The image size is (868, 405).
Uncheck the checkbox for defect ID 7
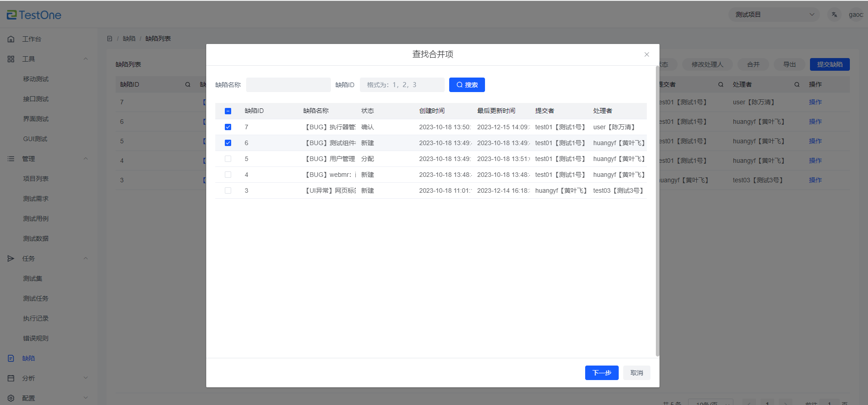[228, 127]
